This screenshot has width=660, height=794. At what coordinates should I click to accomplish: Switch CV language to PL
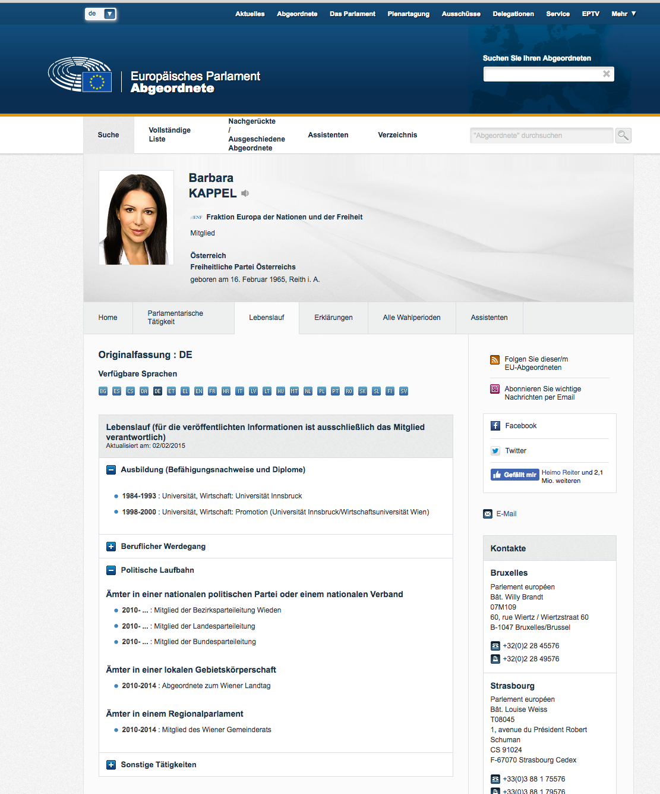coord(322,391)
